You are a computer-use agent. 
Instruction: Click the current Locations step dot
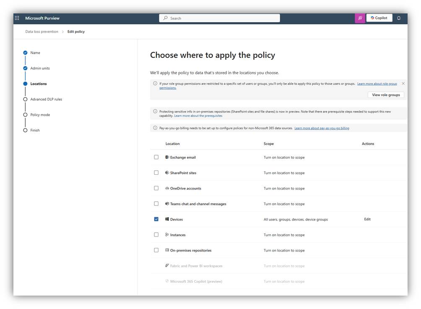pos(25,84)
